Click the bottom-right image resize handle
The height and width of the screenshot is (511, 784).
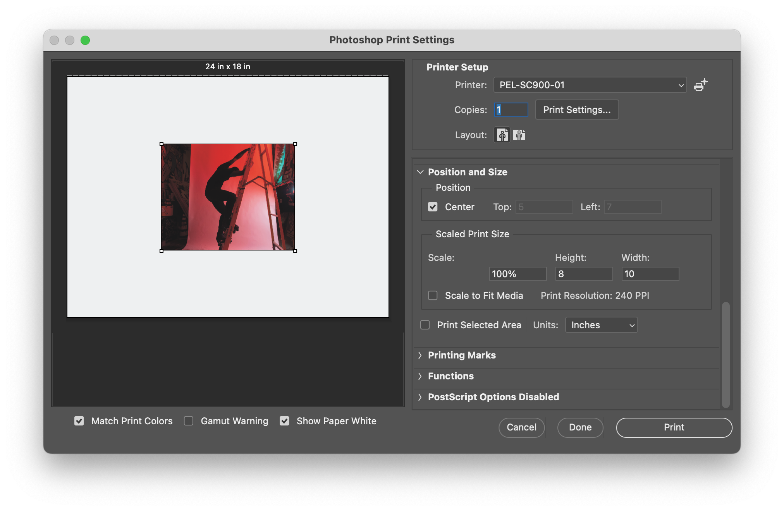(295, 251)
